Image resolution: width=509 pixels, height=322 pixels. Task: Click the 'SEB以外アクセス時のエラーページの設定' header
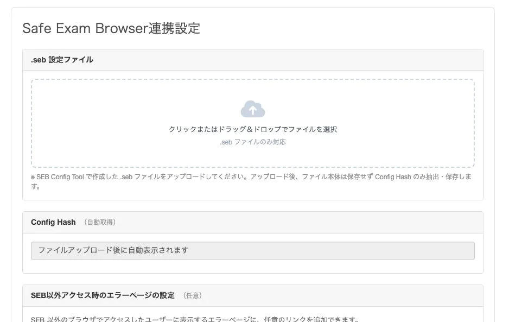(103, 295)
